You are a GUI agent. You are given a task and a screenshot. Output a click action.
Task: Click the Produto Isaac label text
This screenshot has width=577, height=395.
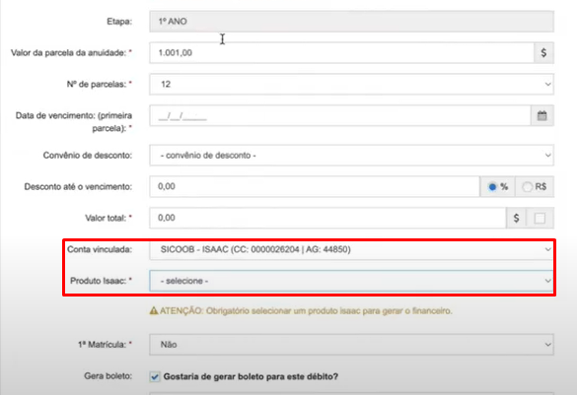click(x=99, y=281)
